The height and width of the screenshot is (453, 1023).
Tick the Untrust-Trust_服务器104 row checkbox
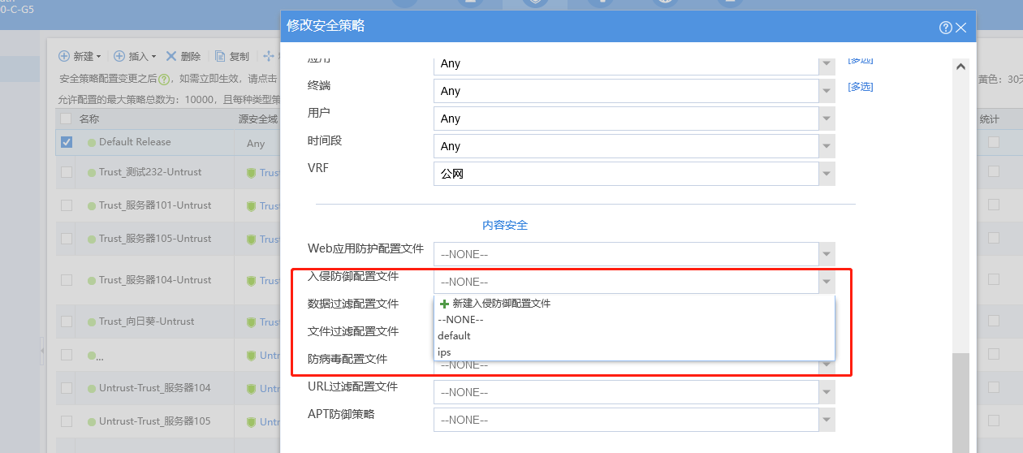point(67,388)
